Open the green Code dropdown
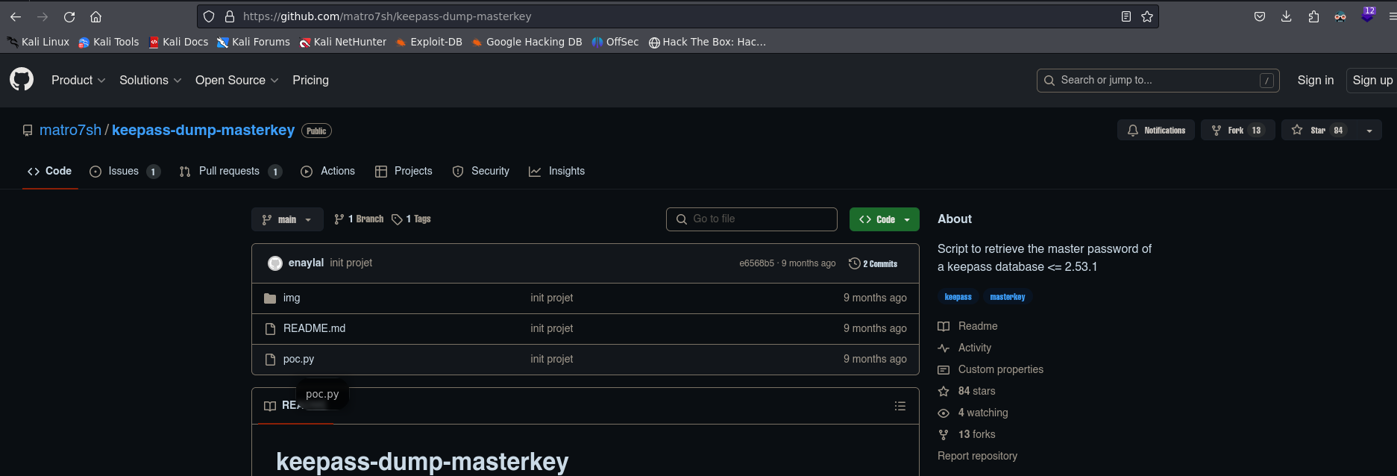The image size is (1397, 476). coord(884,219)
